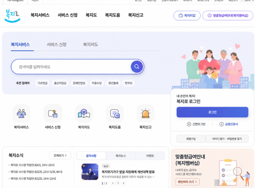Click the 간편로그인 circle icon

coord(189,124)
